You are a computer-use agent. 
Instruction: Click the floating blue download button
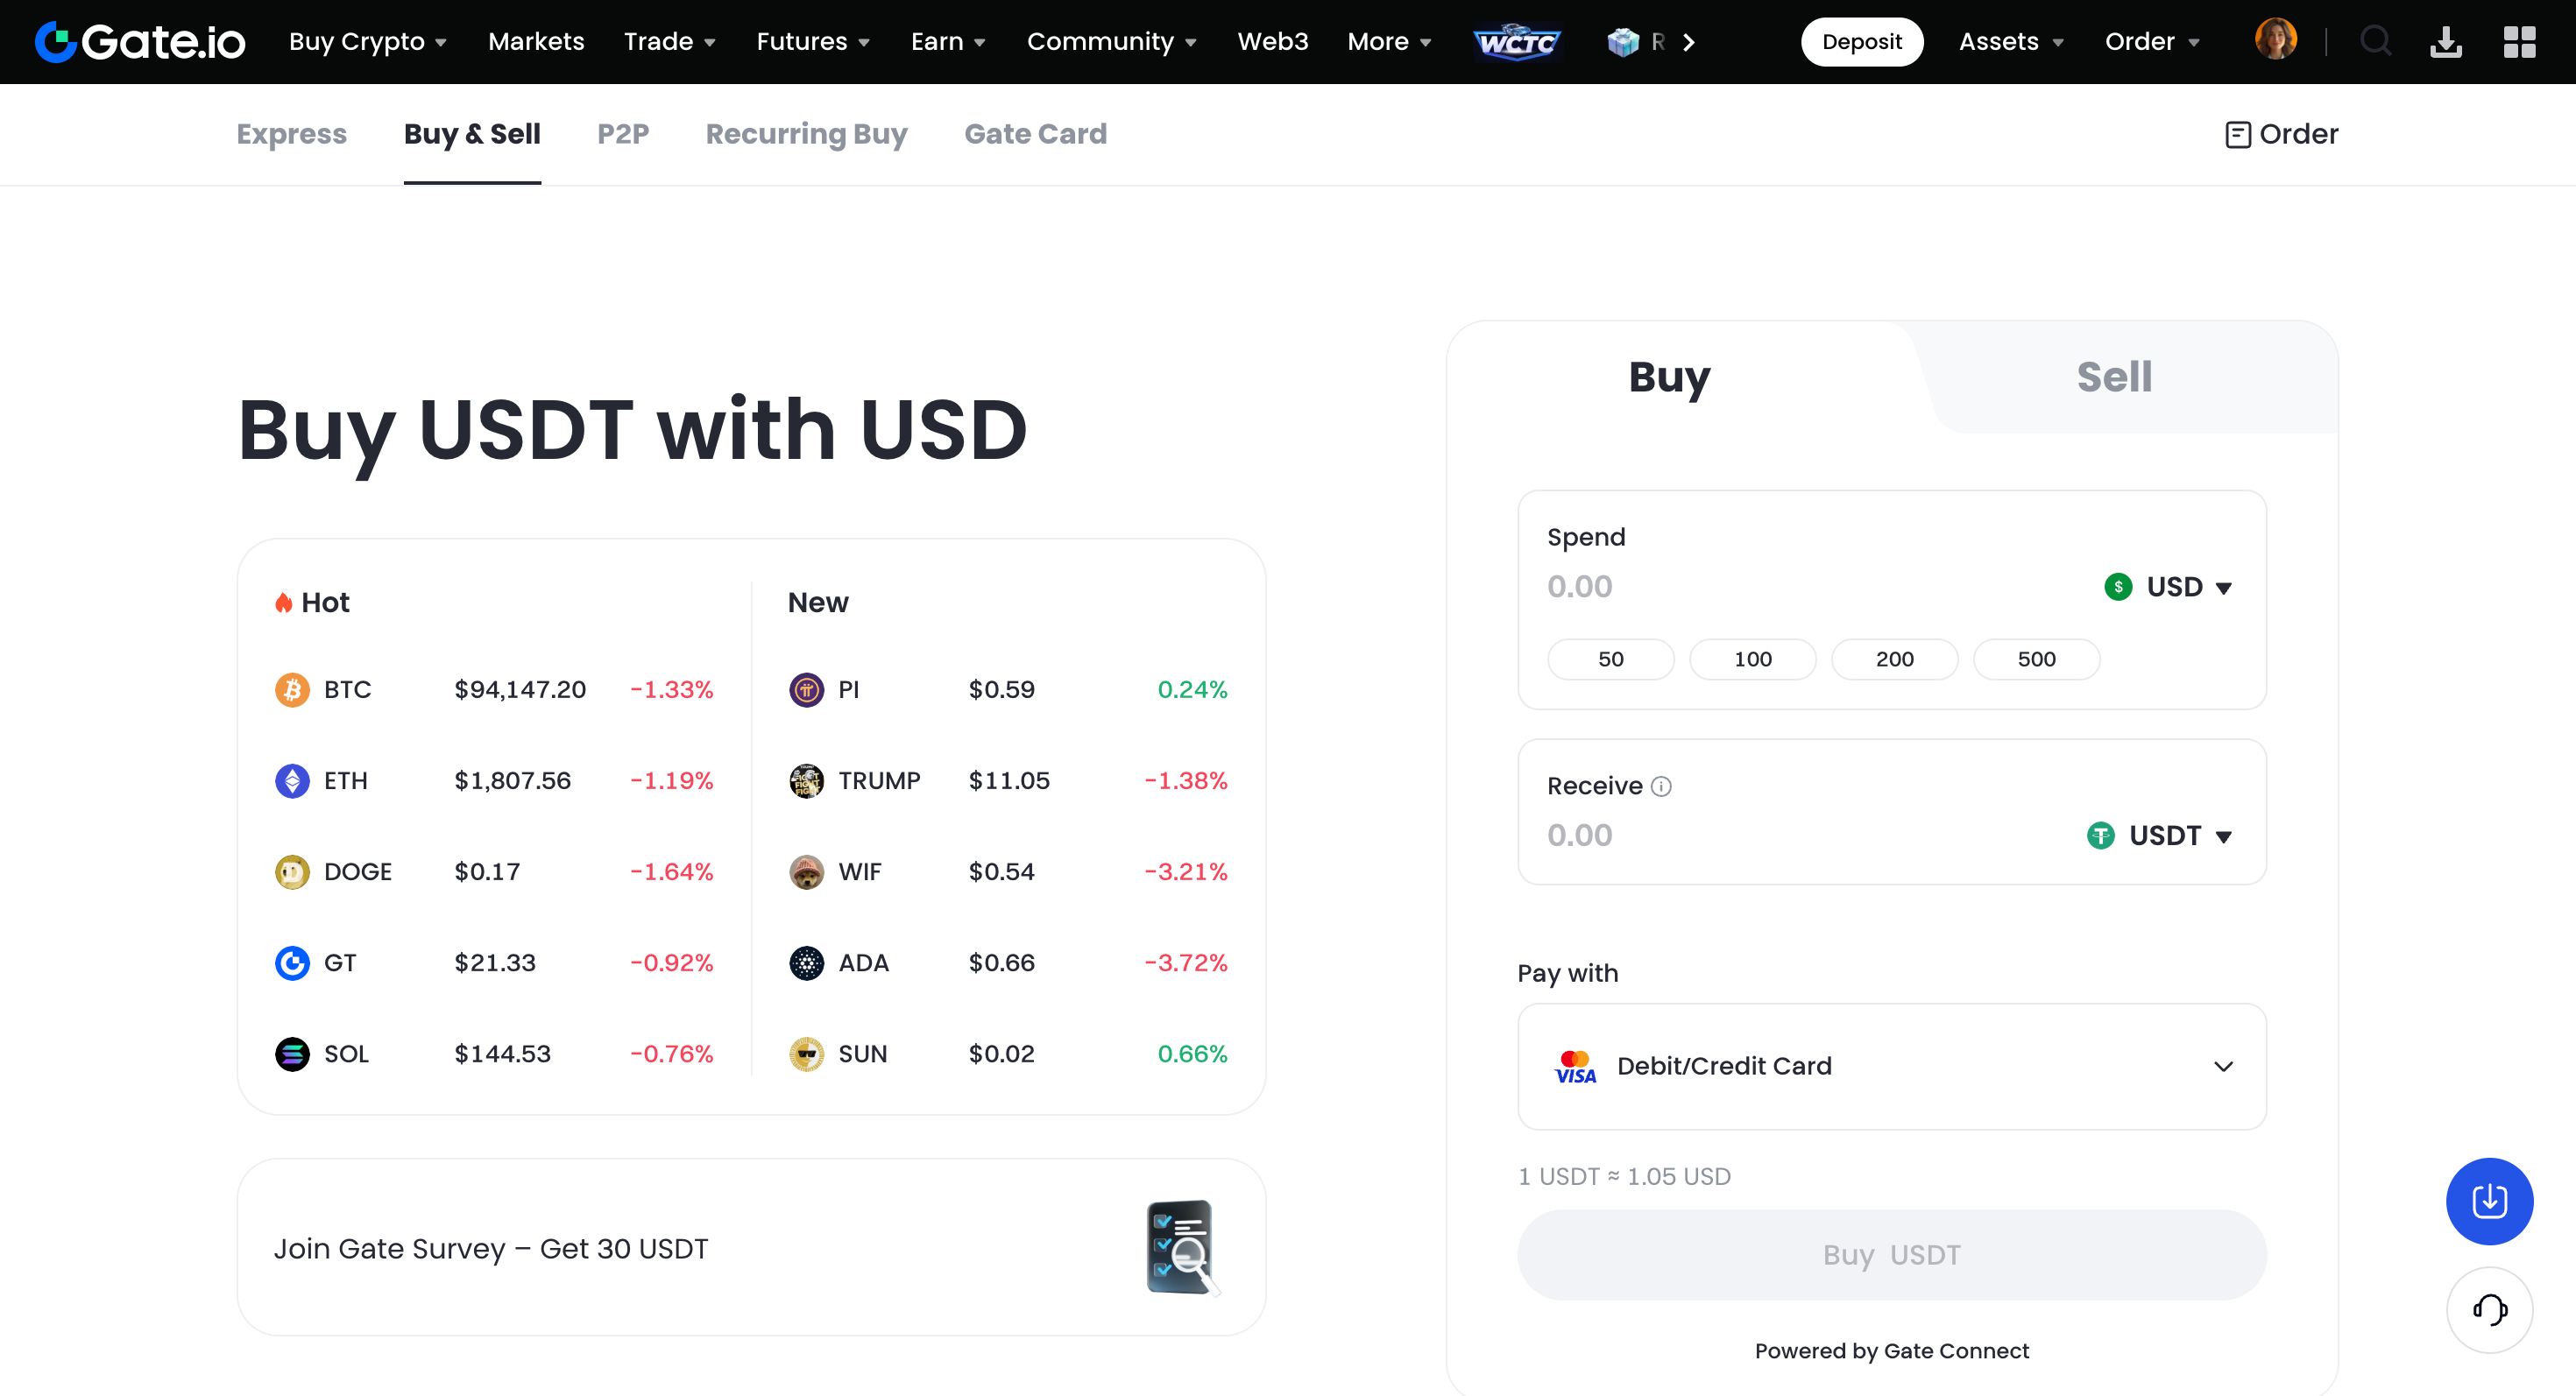(x=2489, y=1202)
